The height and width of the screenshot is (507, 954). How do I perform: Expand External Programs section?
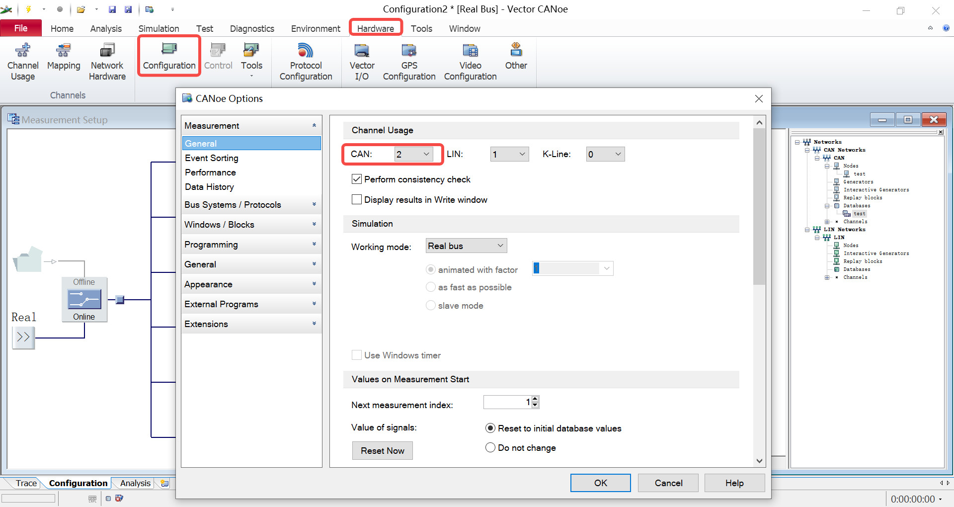[251, 304]
